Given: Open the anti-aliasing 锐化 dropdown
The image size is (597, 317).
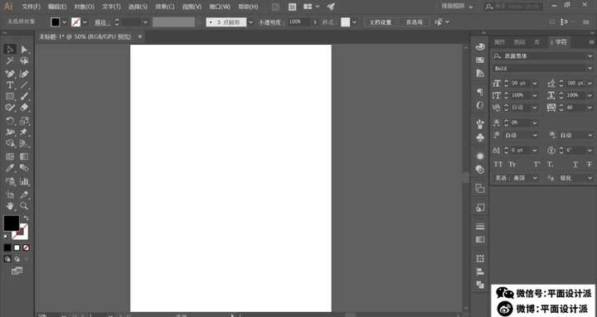Looking at the screenshot, I should click(x=590, y=178).
